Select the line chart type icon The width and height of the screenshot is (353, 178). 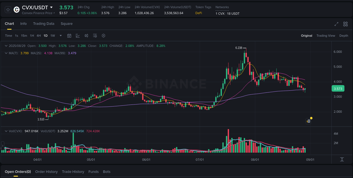pyautogui.click(x=78, y=36)
